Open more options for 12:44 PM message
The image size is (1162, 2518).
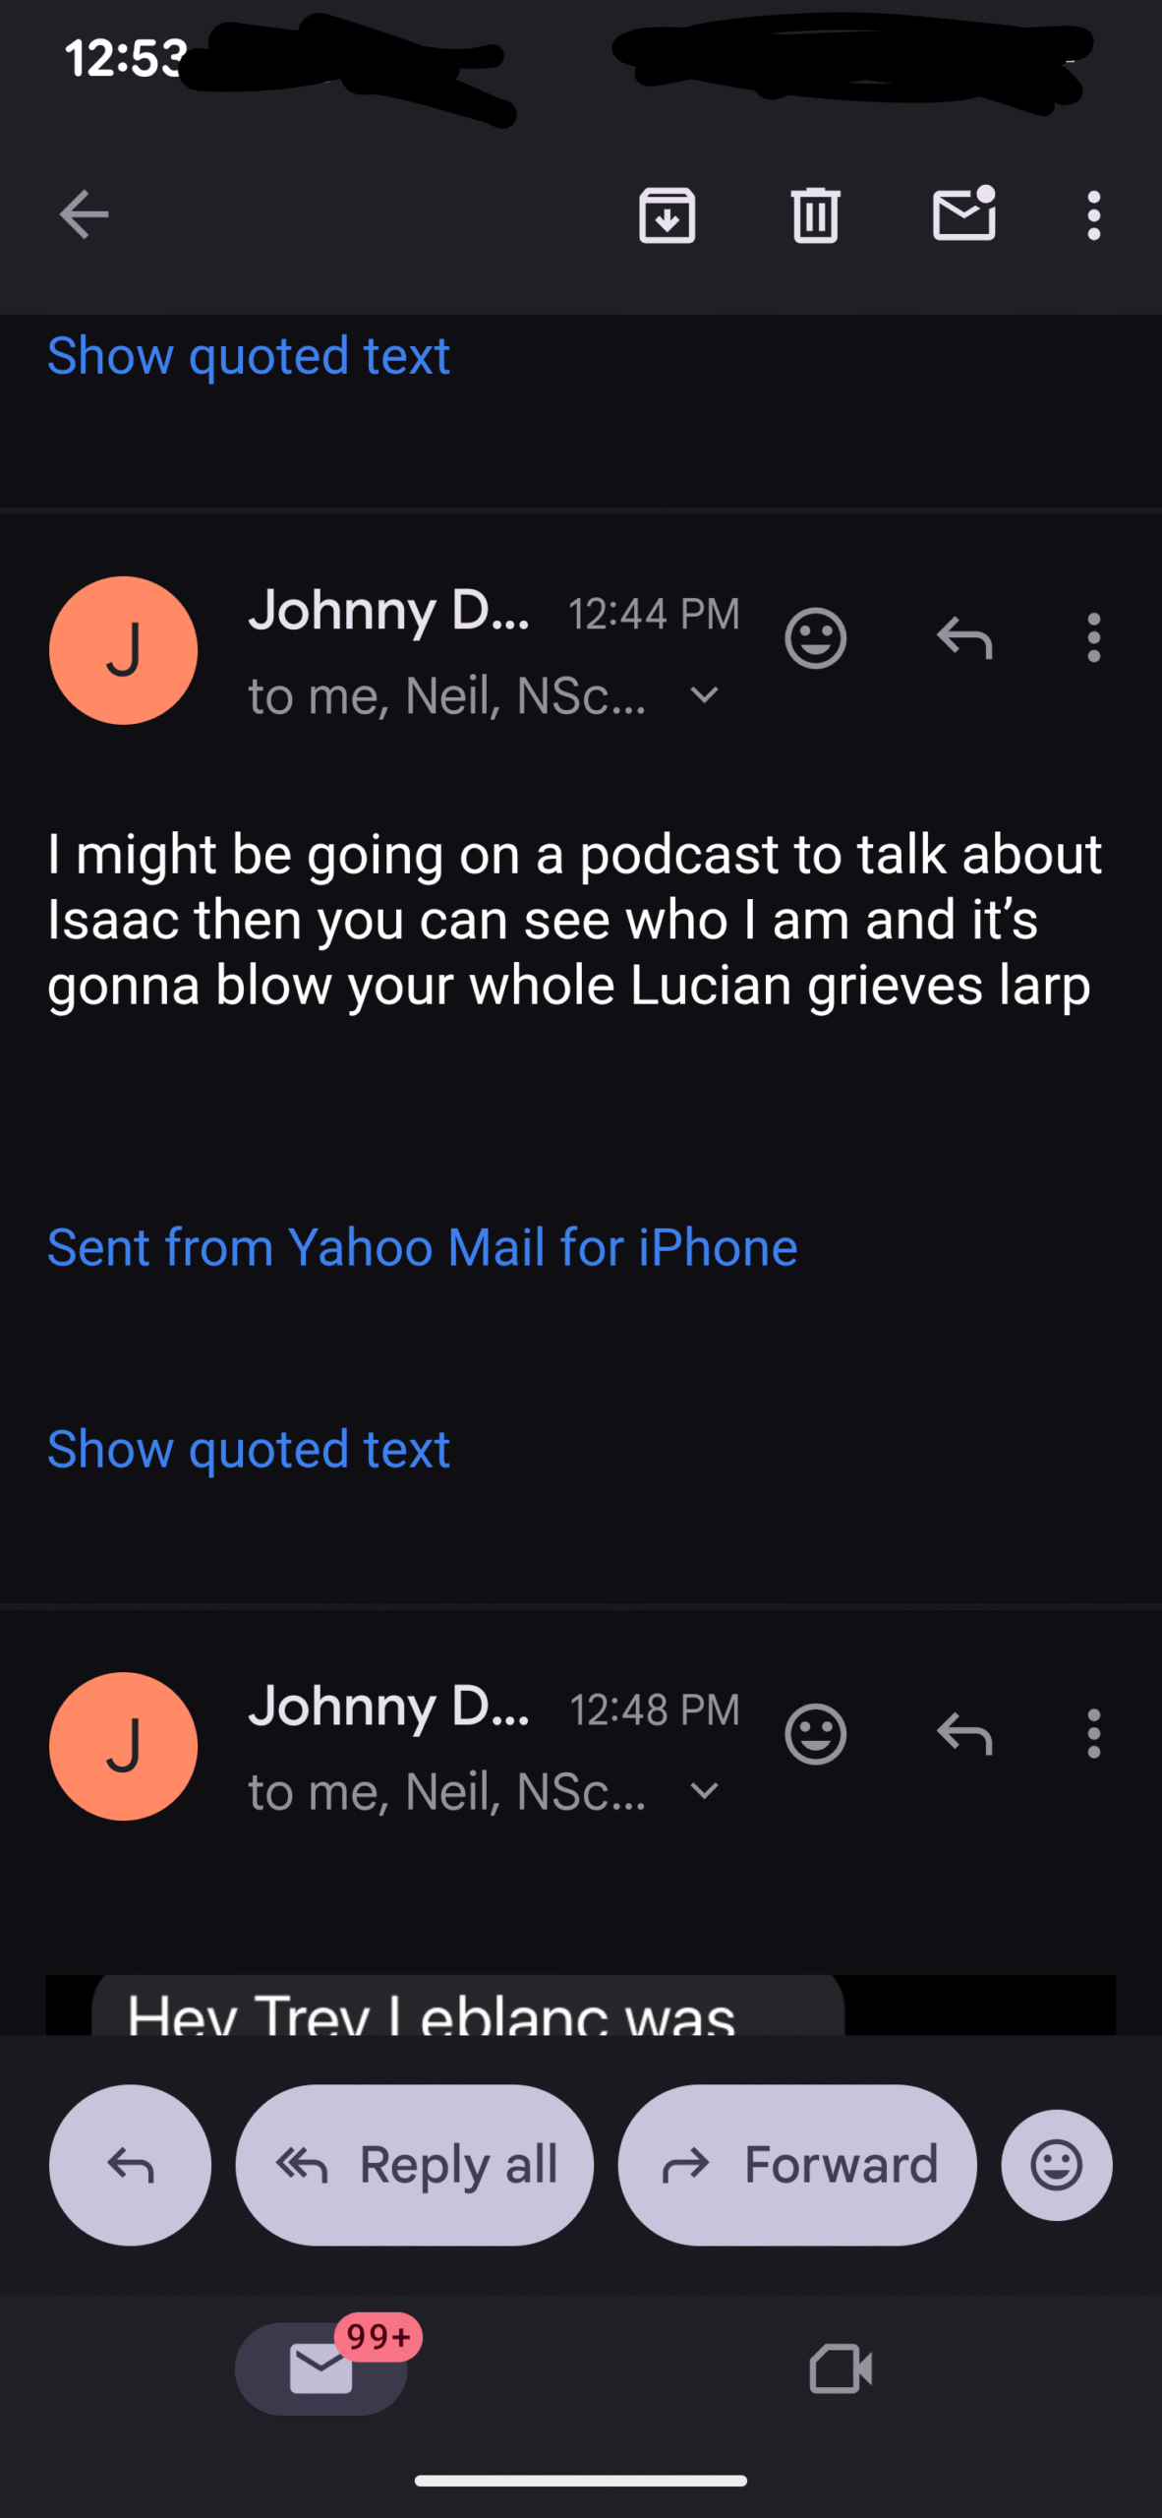click(x=1093, y=638)
